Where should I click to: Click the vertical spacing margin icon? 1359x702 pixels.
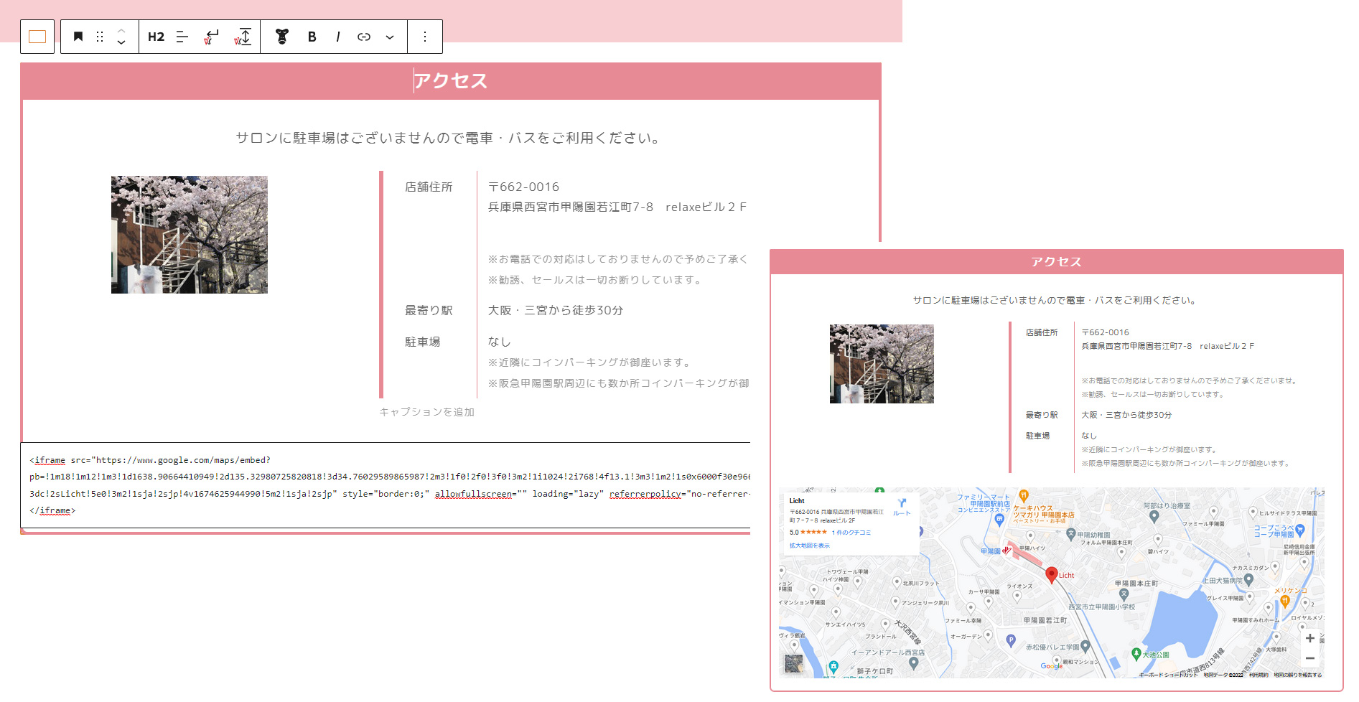243,37
